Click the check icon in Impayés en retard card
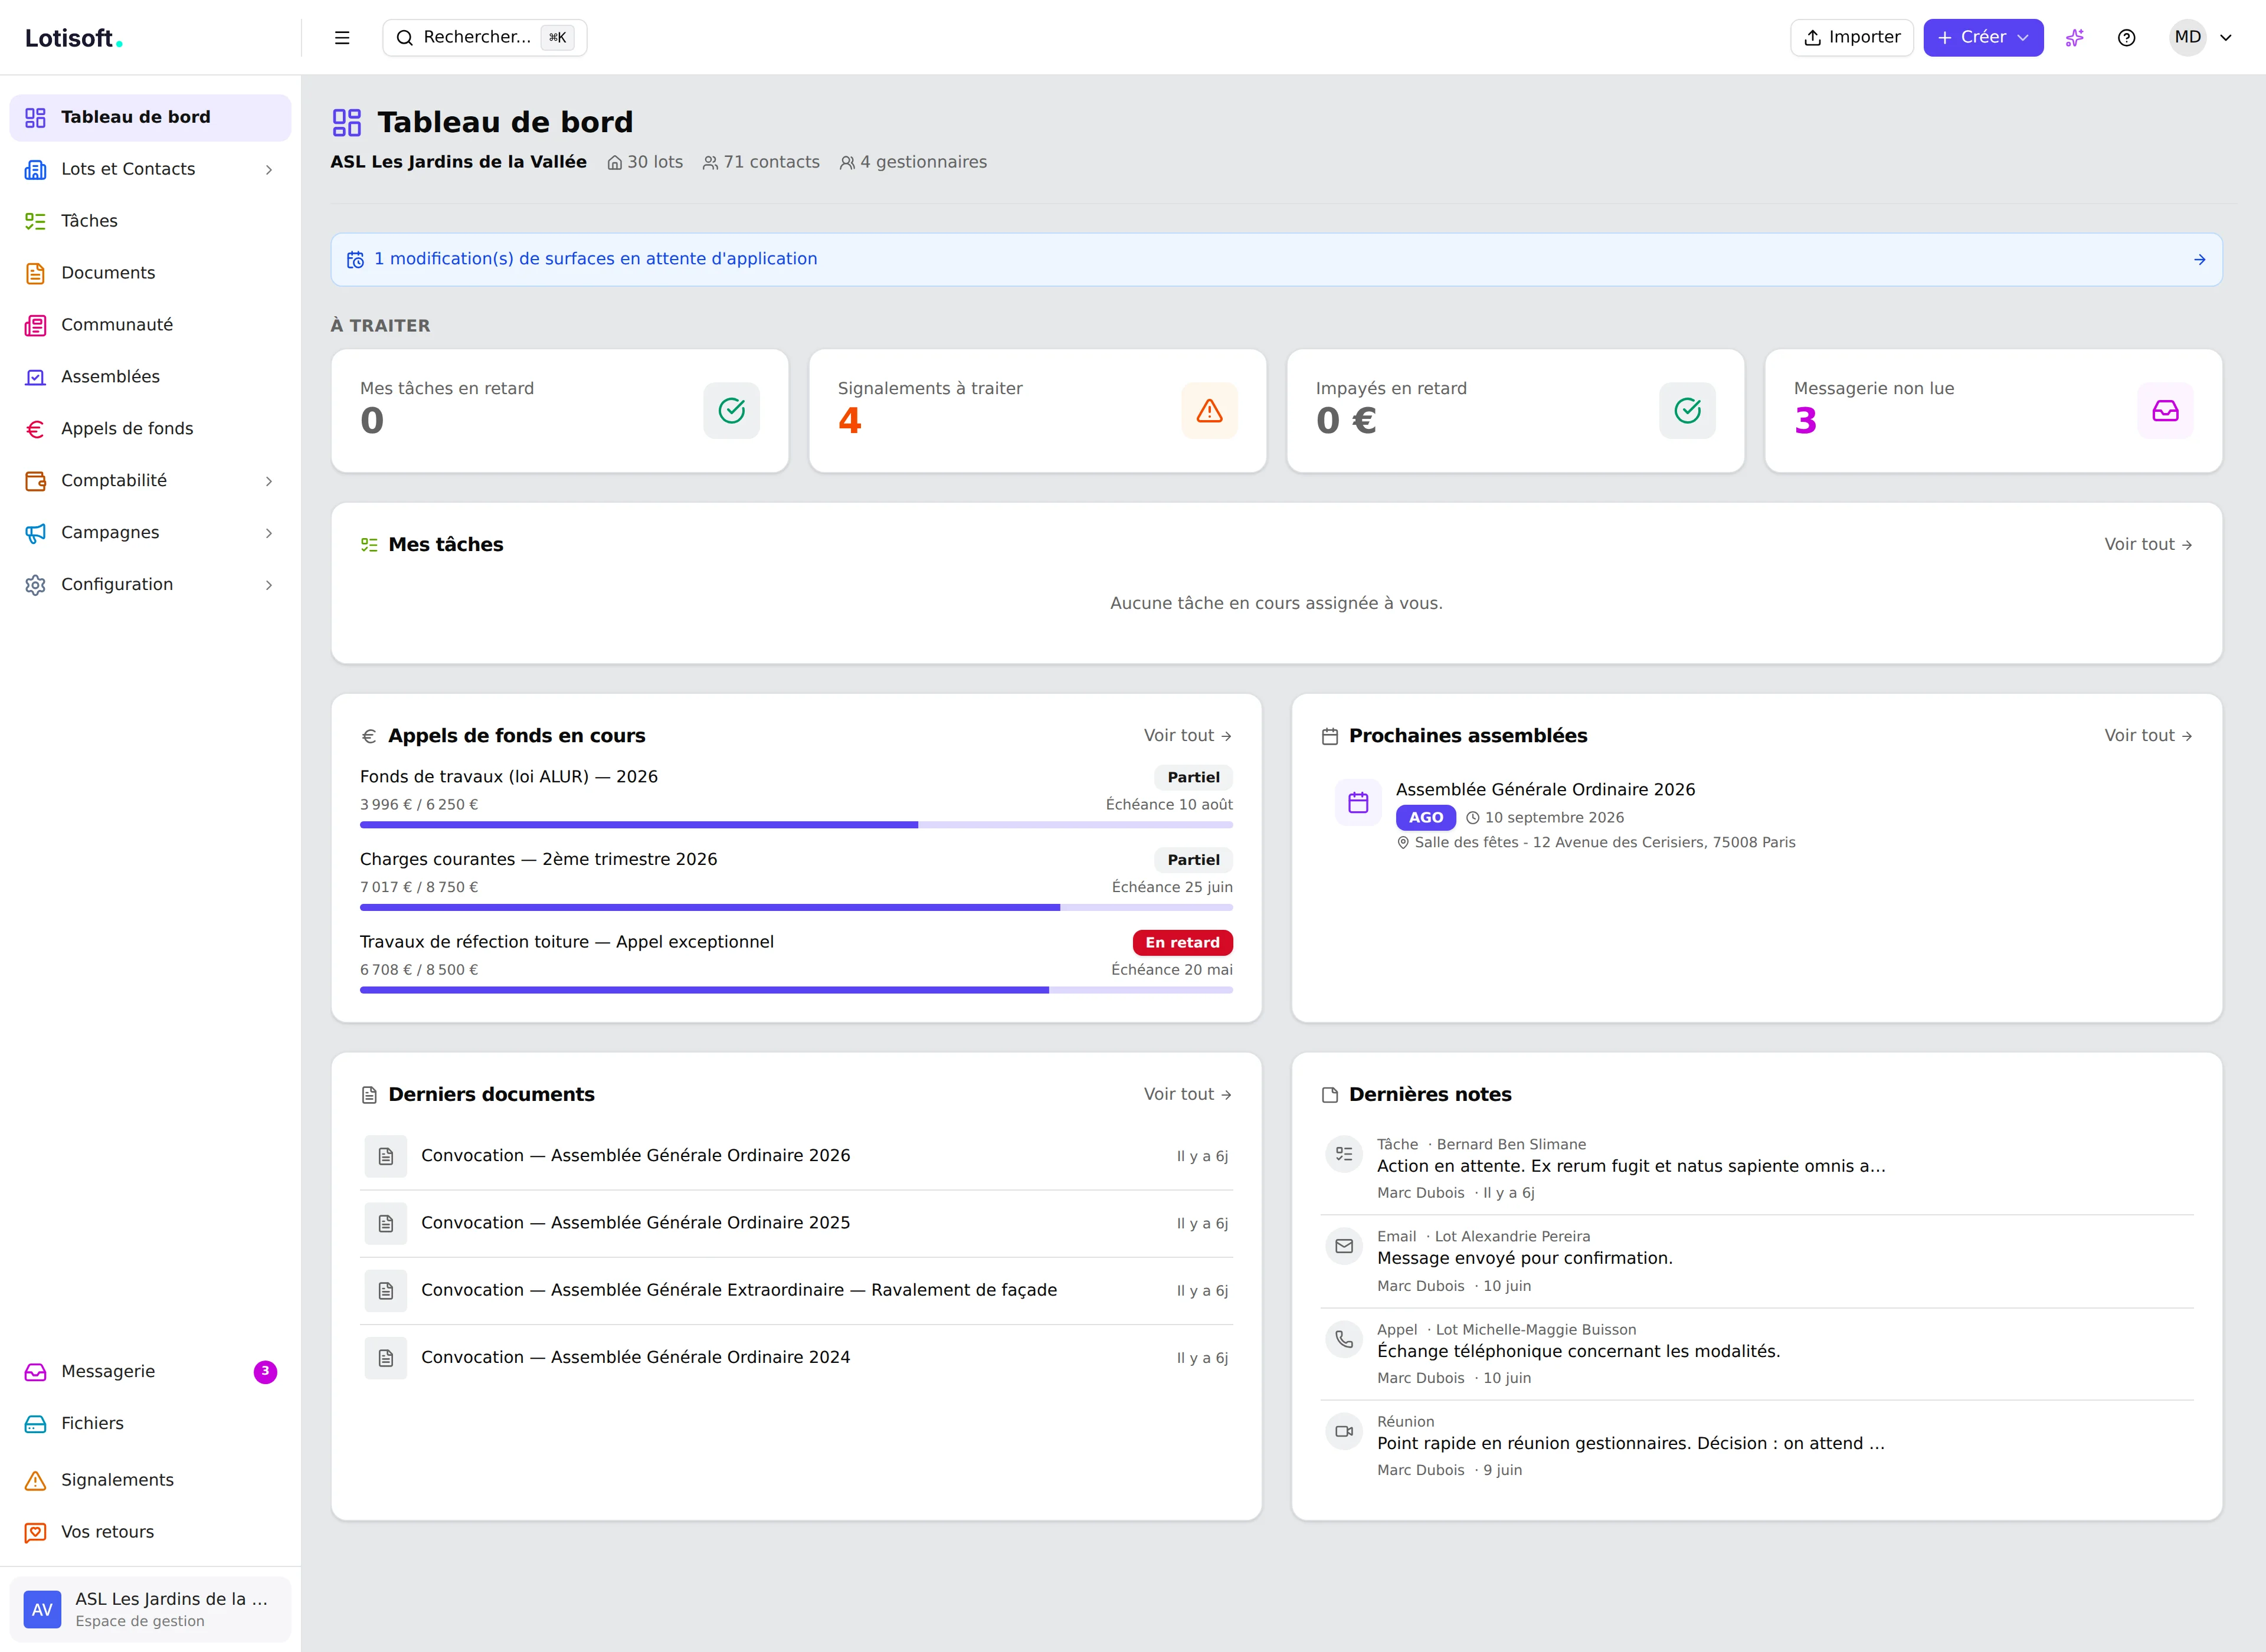The image size is (2266, 1652). coord(1688,411)
